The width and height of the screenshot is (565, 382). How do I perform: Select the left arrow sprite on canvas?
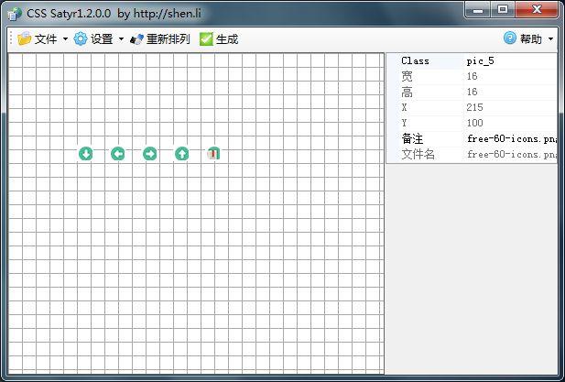117,153
